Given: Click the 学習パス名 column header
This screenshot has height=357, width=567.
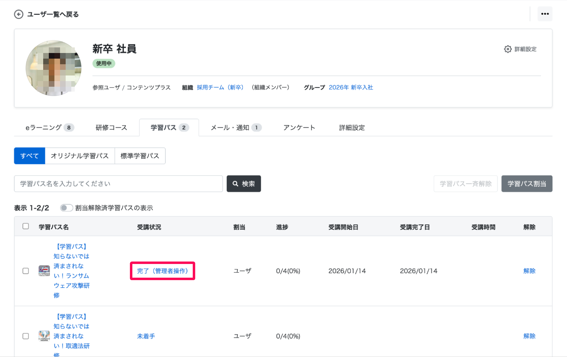Looking at the screenshot, I should pos(54,227).
